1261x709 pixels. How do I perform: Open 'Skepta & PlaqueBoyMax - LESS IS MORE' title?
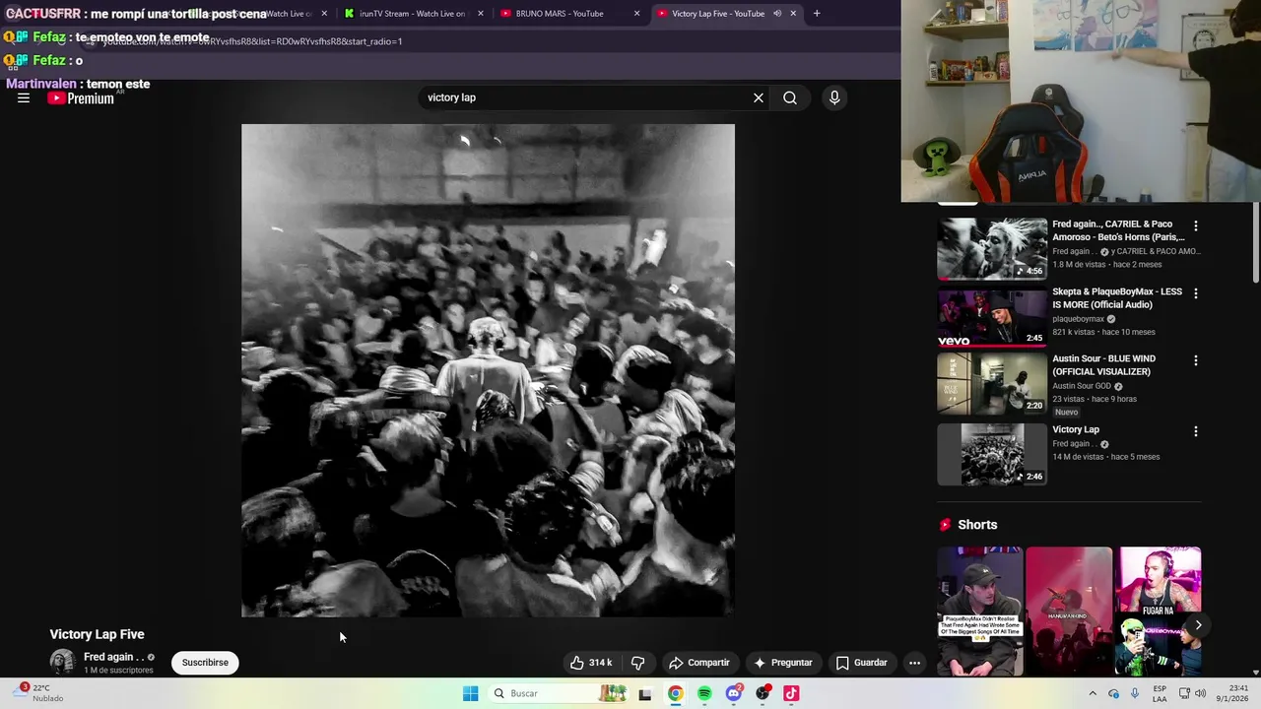point(1117,298)
